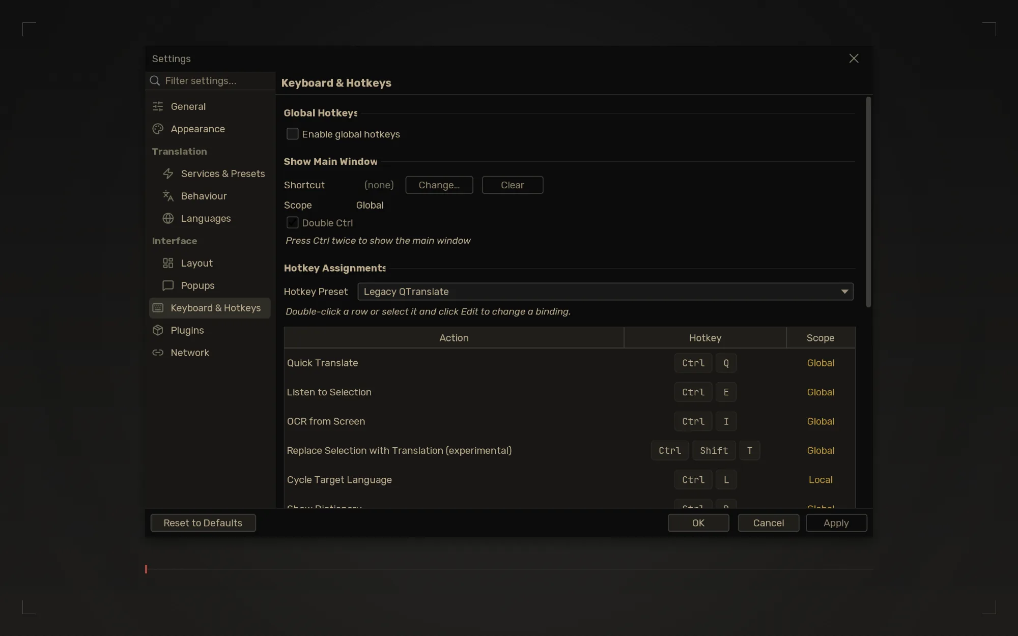Screen dimensions: 1018x636
Task: Toggle the Double Ctrl checkbox
Action: pos(292,222)
